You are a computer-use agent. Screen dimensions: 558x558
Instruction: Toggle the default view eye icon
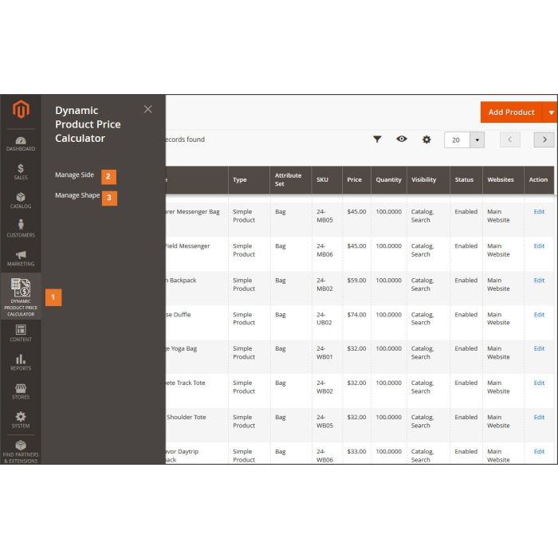[402, 139]
